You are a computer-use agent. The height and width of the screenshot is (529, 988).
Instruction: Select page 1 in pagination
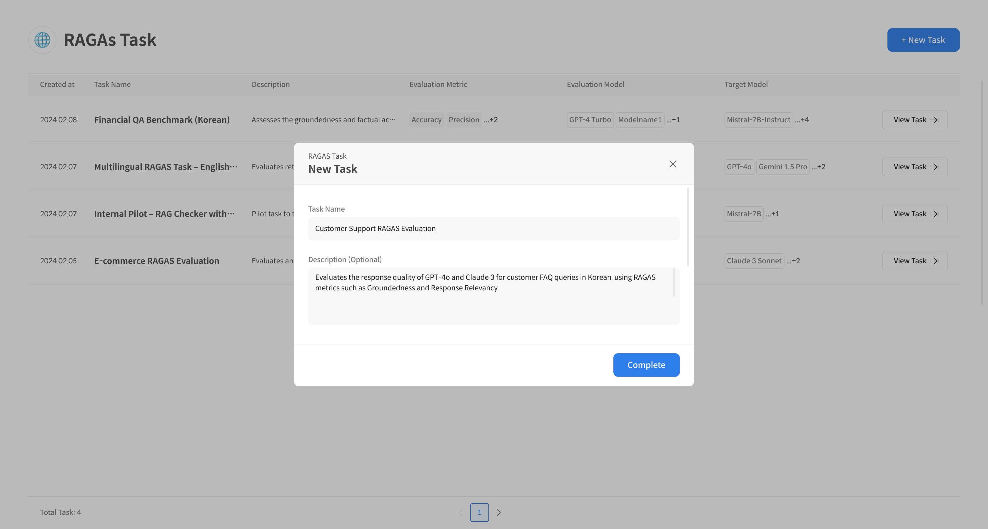point(479,513)
